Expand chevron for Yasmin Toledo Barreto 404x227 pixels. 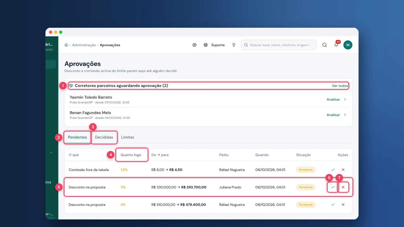345,99
